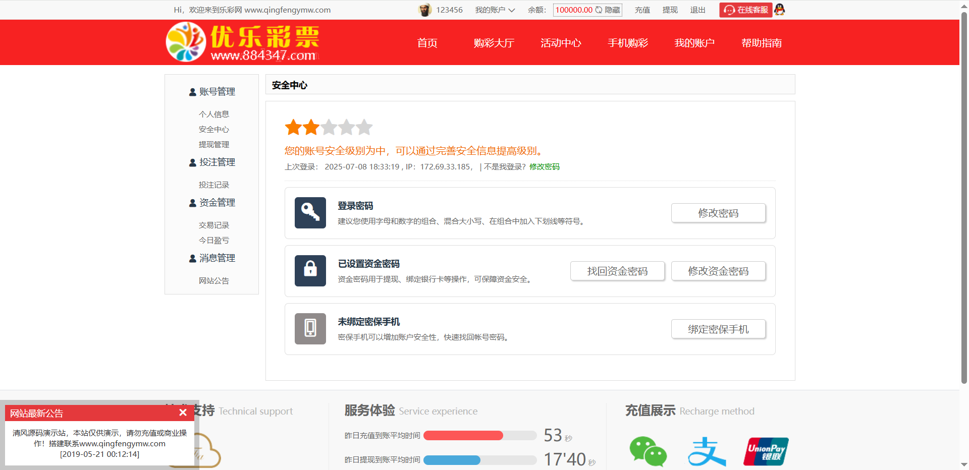Open 提现管理 in the sidebar

click(214, 145)
